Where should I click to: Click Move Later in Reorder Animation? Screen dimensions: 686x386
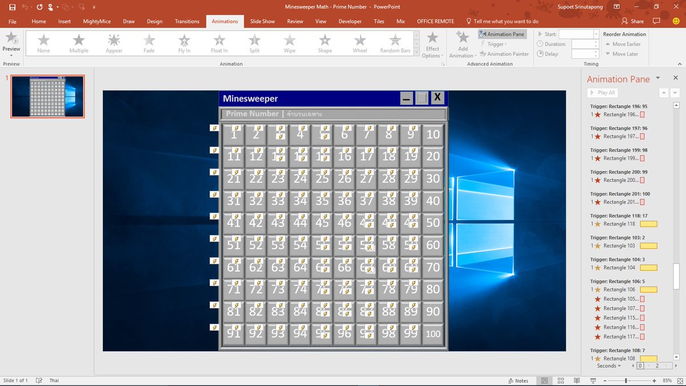point(621,54)
